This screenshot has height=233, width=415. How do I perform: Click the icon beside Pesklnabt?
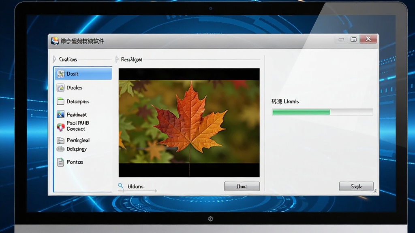tap(61, 114)
